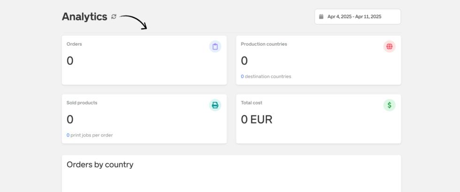Viewport: 460px width, 192px height.
Task: Click the dollar sign icon in Total cost
Action: point(389,105)
